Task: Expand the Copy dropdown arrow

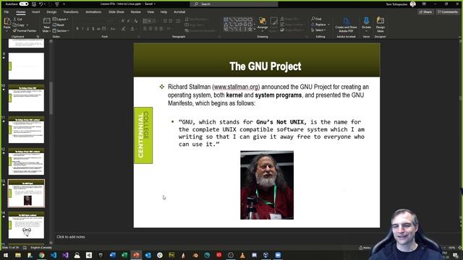Action: click(27, 25)
